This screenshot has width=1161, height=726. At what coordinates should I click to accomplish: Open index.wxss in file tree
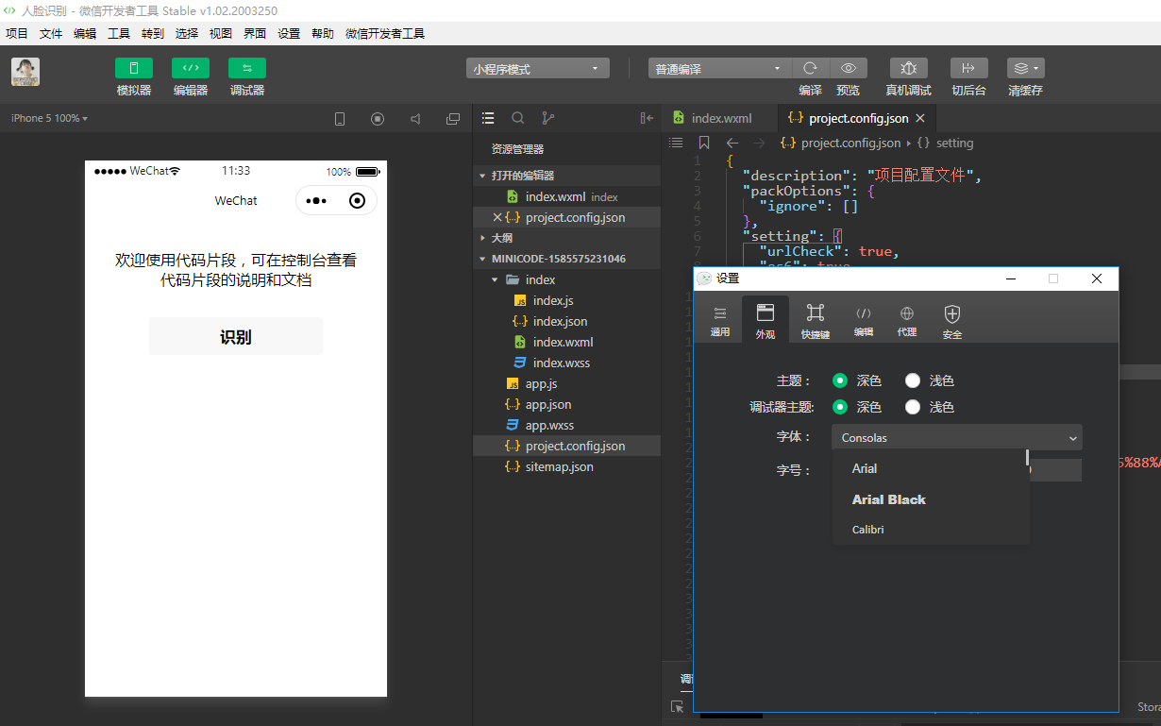[x=562, y=363]
